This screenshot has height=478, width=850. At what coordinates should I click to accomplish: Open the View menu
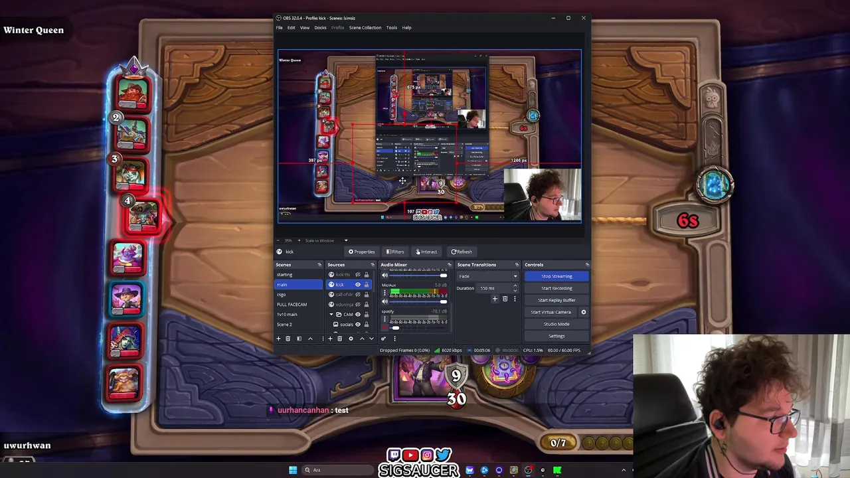(x=305, y=28)
